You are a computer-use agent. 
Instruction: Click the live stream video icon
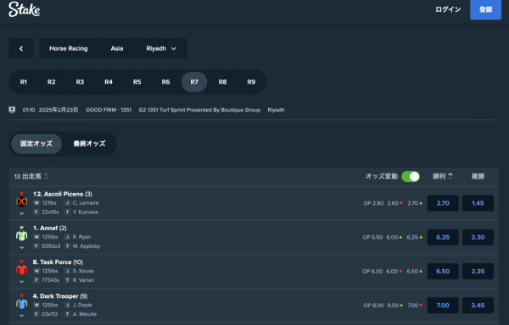(x=12, y=110)
